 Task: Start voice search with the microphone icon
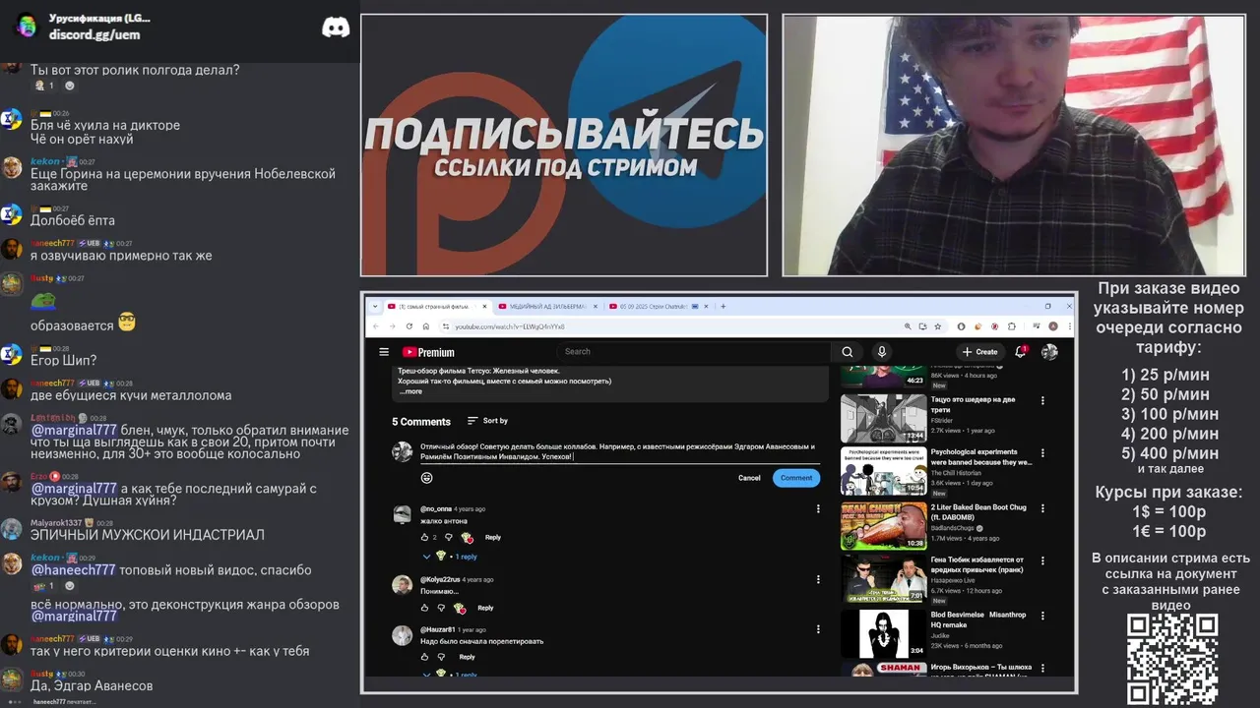(882, 352)
